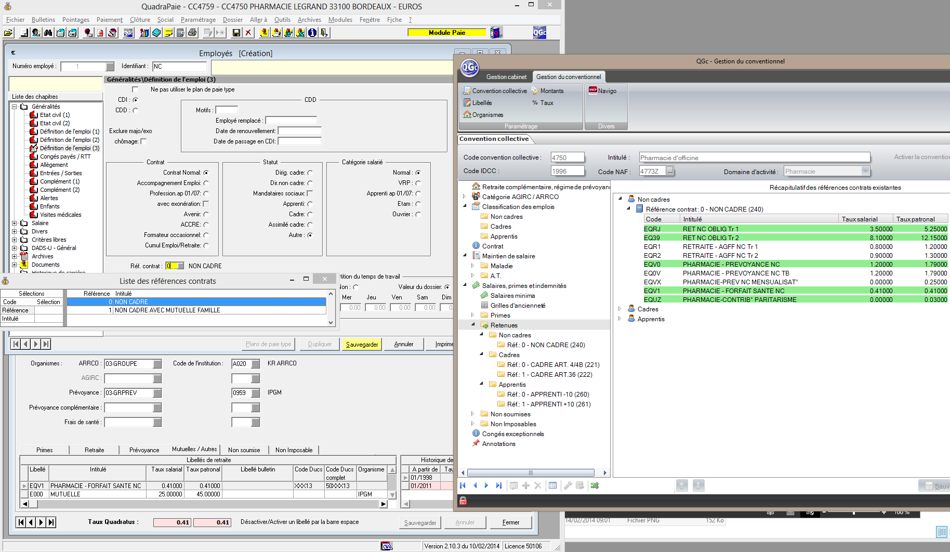Viewport: 950px width, 552px height.
Task: Select the CDD radio button
Action: tap(135, 110)
